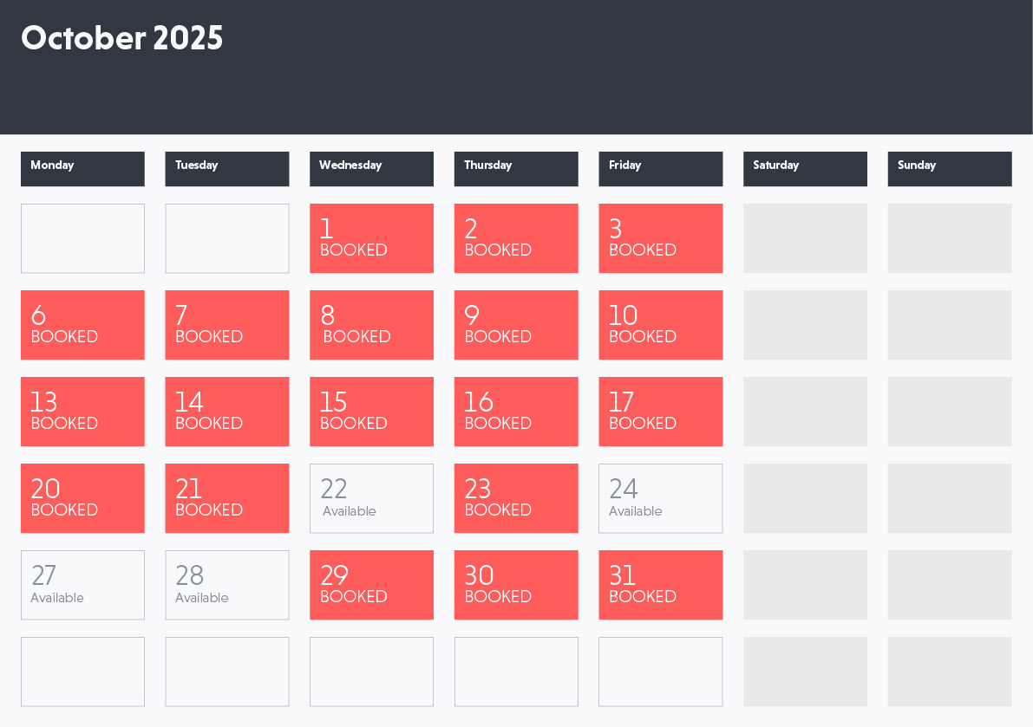This screenshot has width=1033, height=727.
Task: Click the Wednesday column header
Action: click(371, 169)
